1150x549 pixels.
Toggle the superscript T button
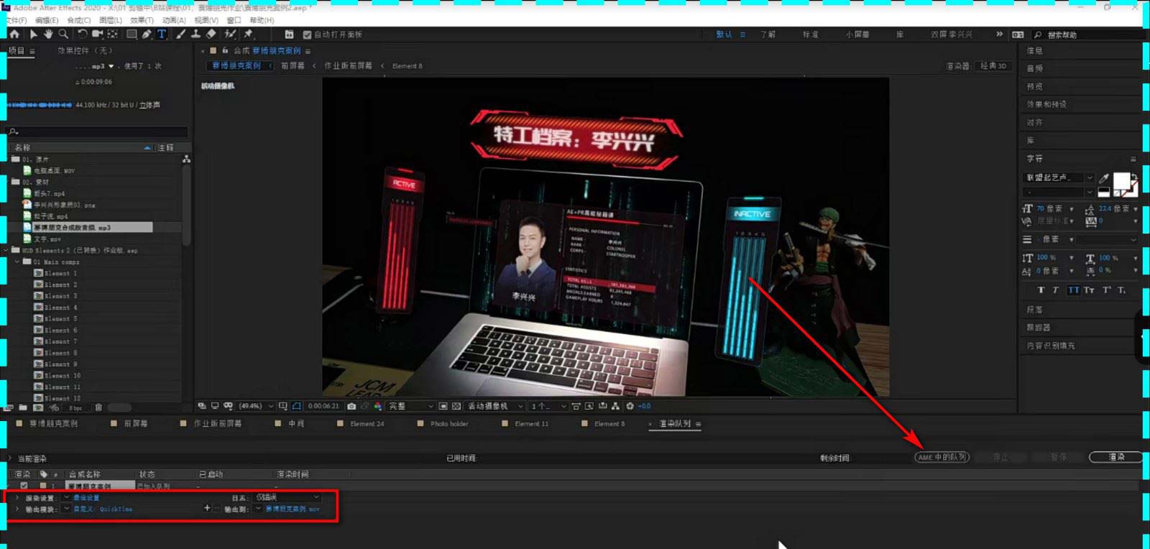click(1107, 290)
